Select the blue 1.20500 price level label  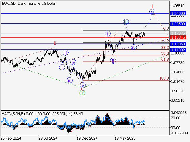178,24
